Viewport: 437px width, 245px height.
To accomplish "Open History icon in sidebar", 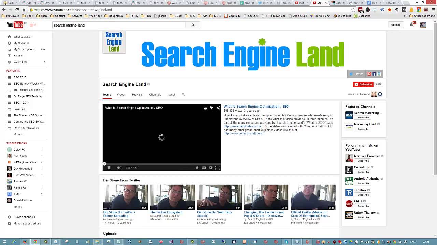I will click(x=9, y=56).
